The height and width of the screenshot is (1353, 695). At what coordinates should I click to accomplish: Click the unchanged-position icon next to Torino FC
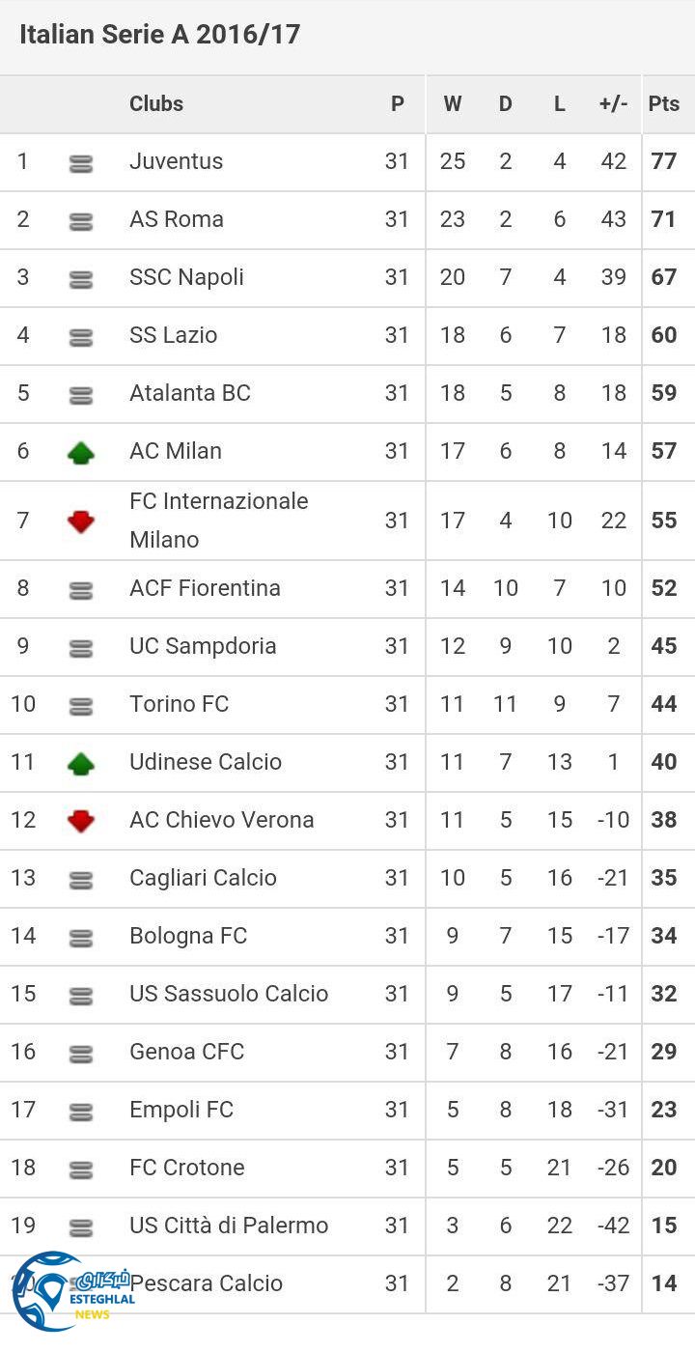coord(81,707)
